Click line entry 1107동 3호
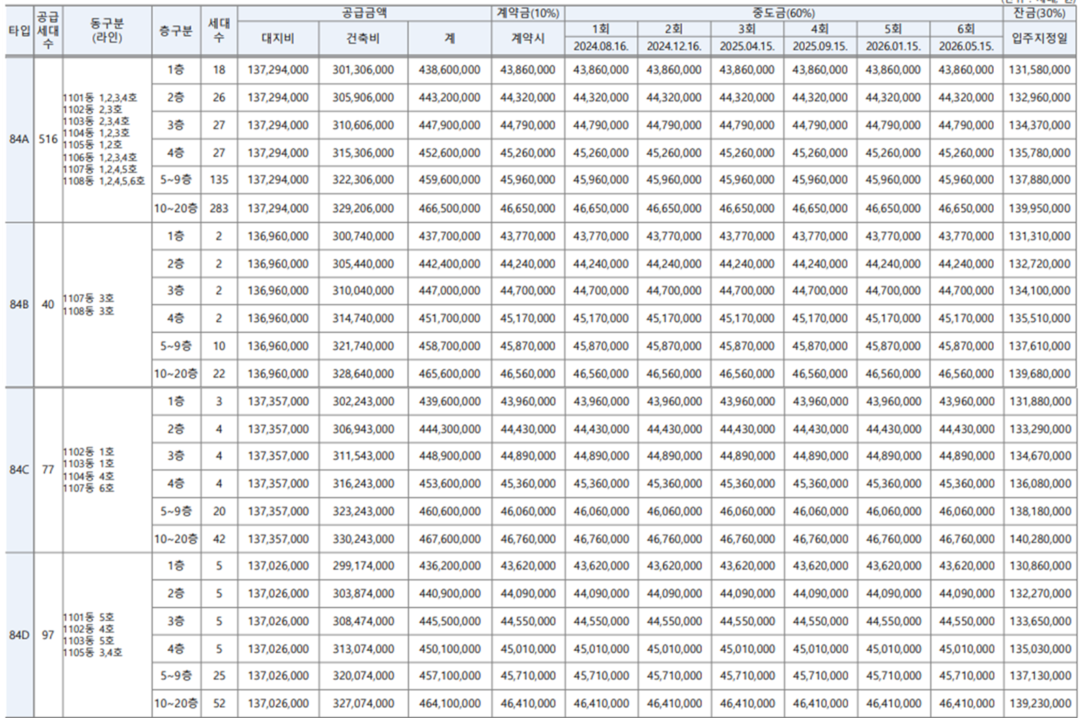This screenshot has height=718, width=1084. (88, 299)
